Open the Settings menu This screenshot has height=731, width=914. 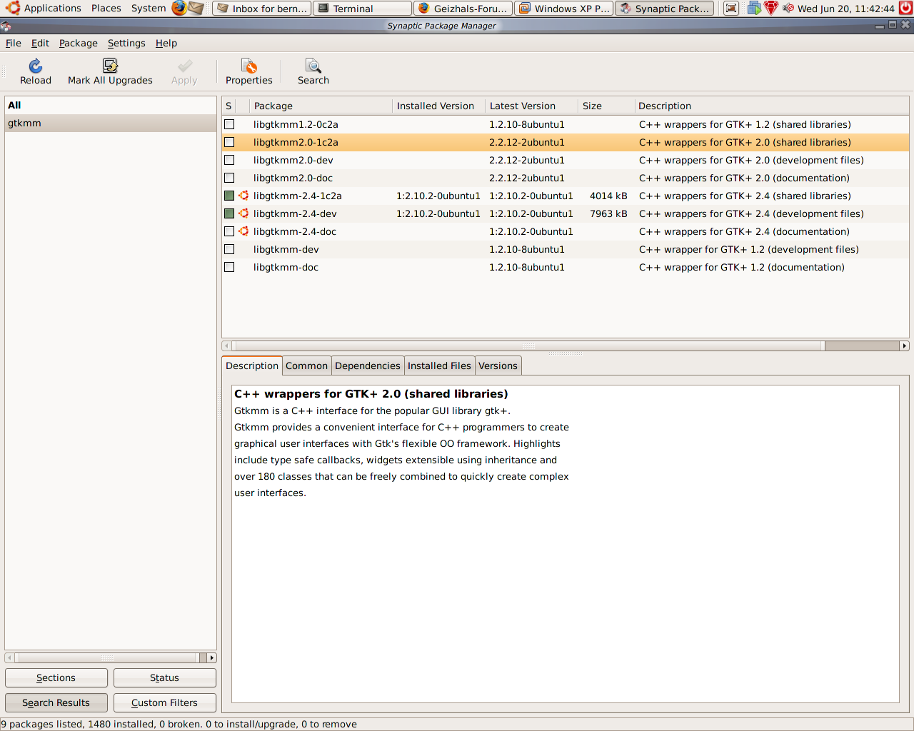[x=126, y=43]
